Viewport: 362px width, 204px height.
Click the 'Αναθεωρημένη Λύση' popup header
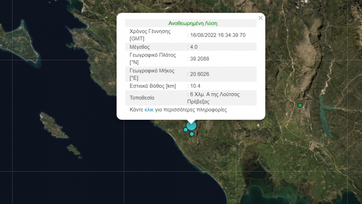tap(192, 23)
